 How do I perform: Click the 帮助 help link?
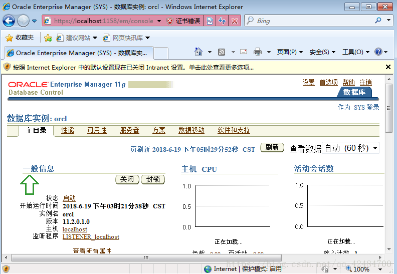348,82
